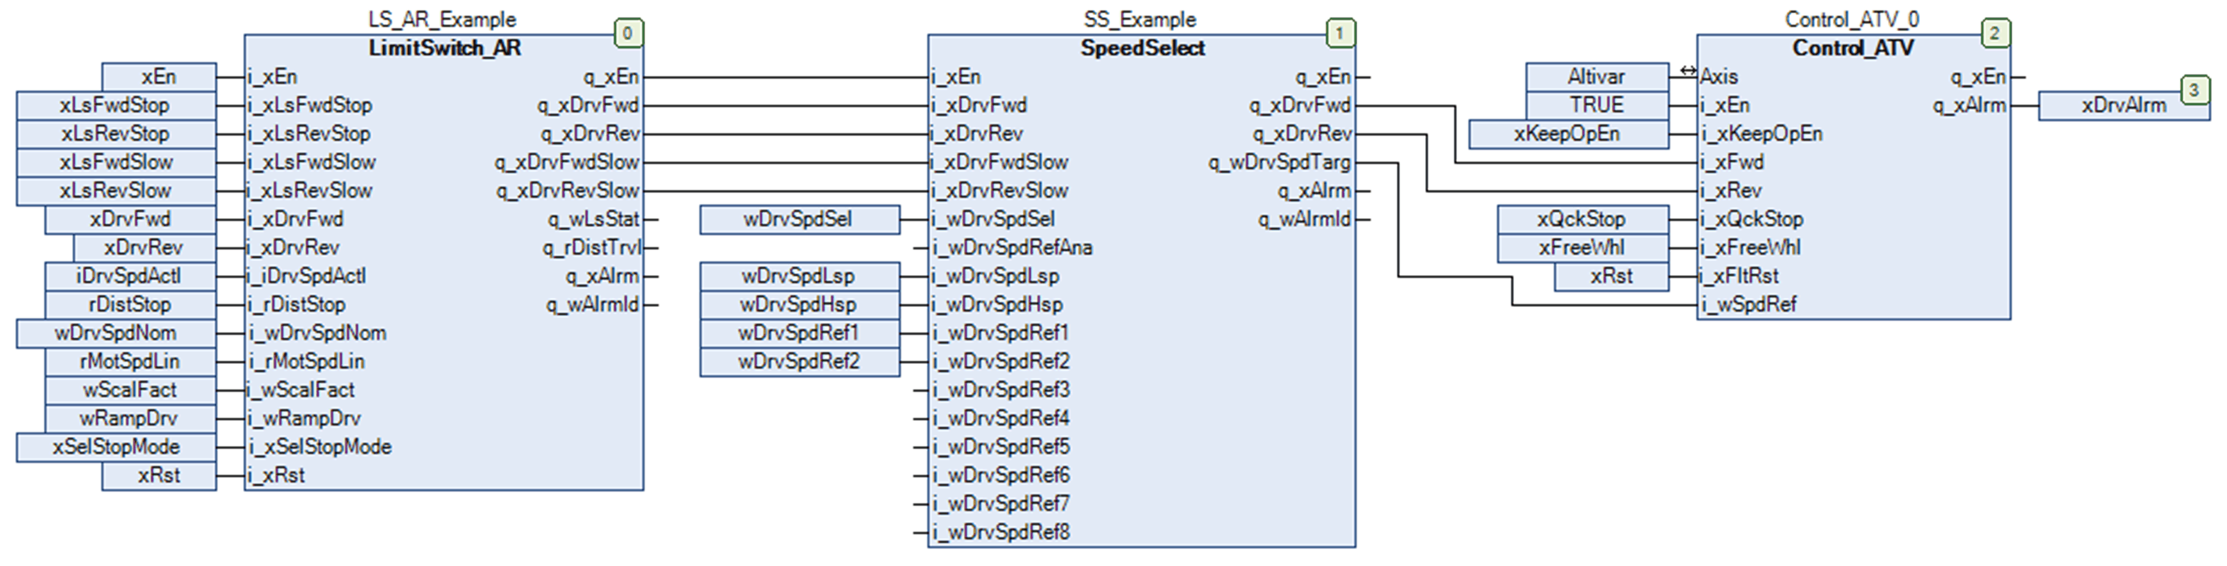The width and height of the screenshot is (2227, 566).
Task: Select the xQckStop input box
Action: [x=1583, y=219]
